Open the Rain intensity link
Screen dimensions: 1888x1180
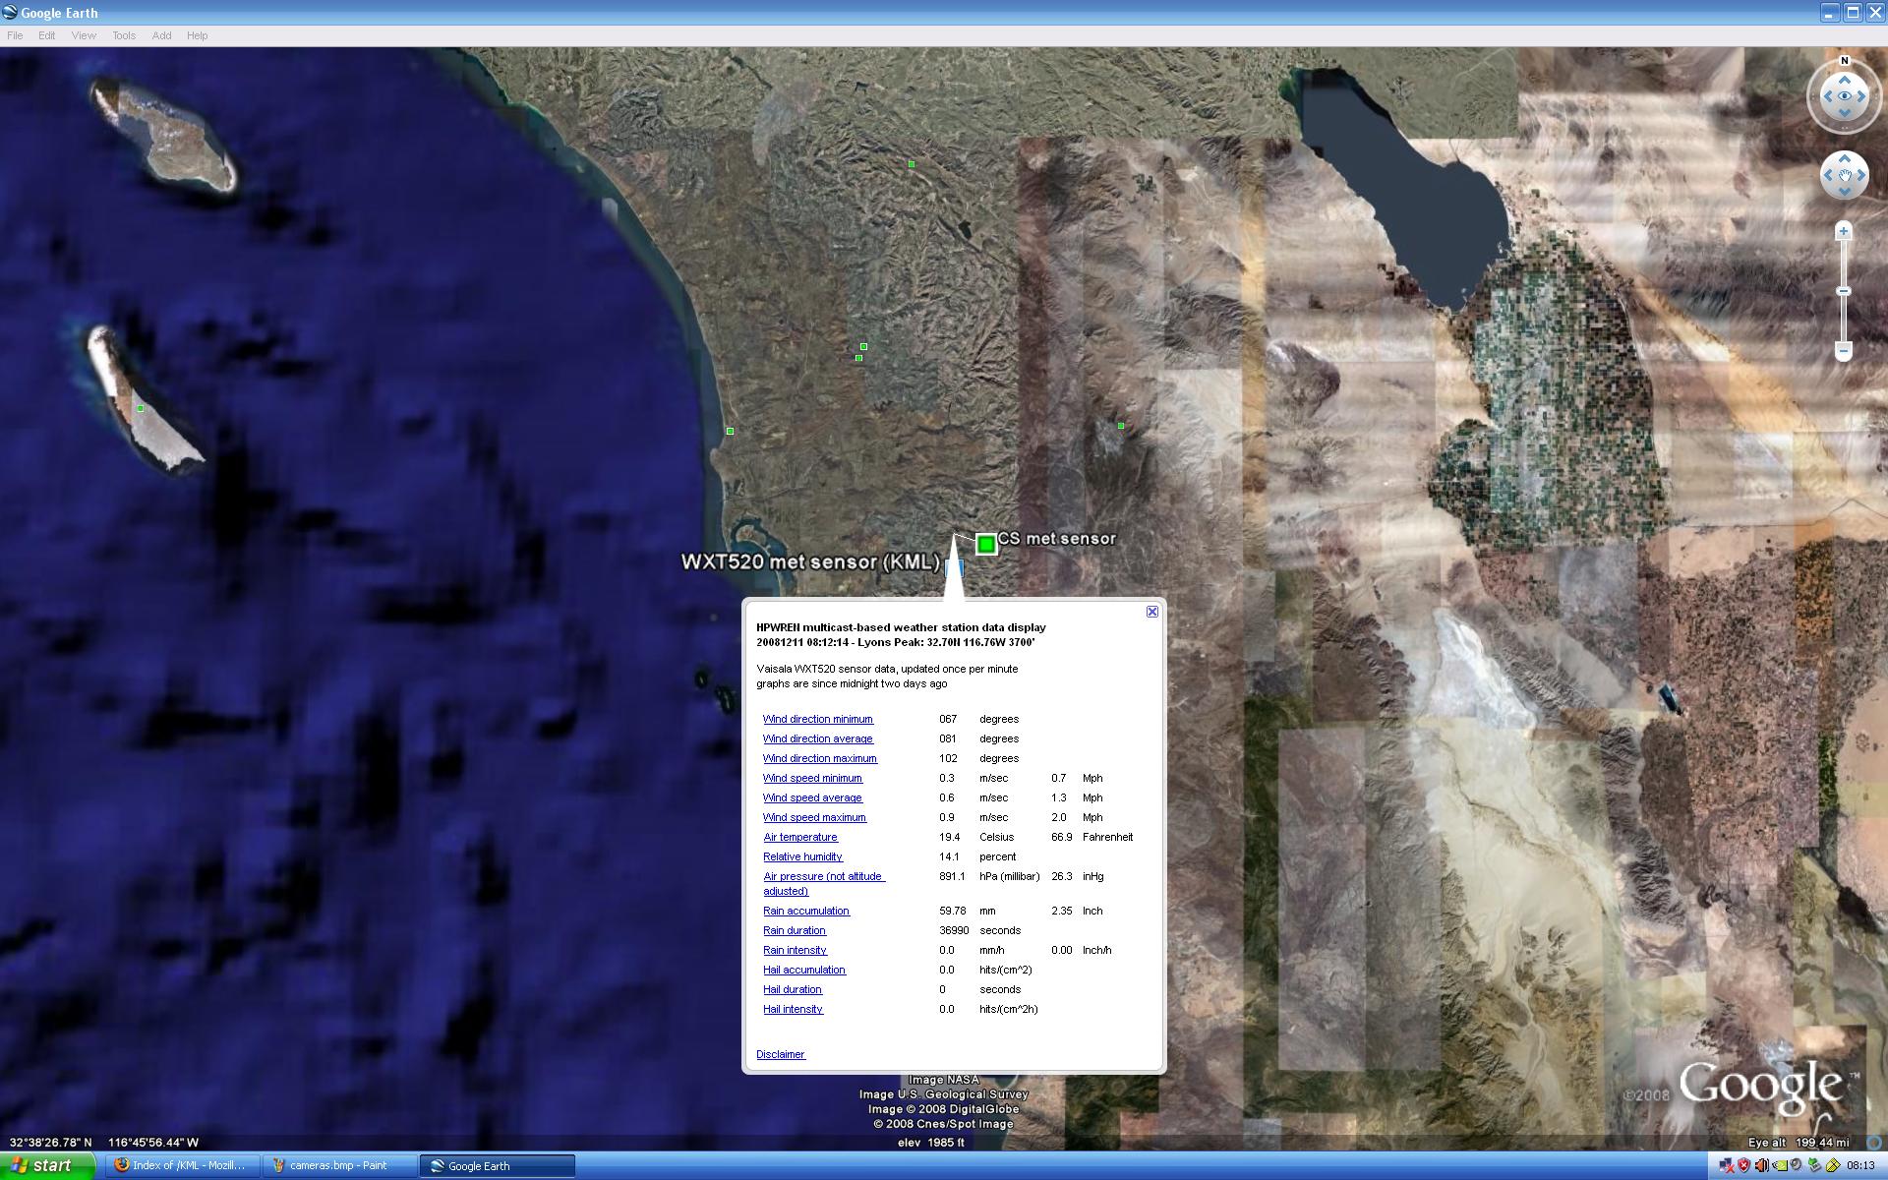[x=795, y=950]
